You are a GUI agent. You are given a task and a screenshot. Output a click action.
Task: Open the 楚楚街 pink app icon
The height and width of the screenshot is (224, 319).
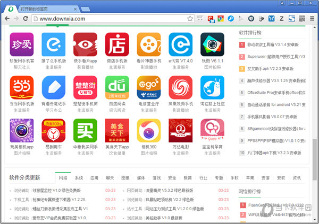[x=85, y=87]
